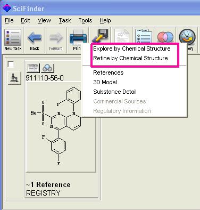Click the chemical structure thumbnail
The height and width of the screenshot is (210, 200).
[61, 127]
